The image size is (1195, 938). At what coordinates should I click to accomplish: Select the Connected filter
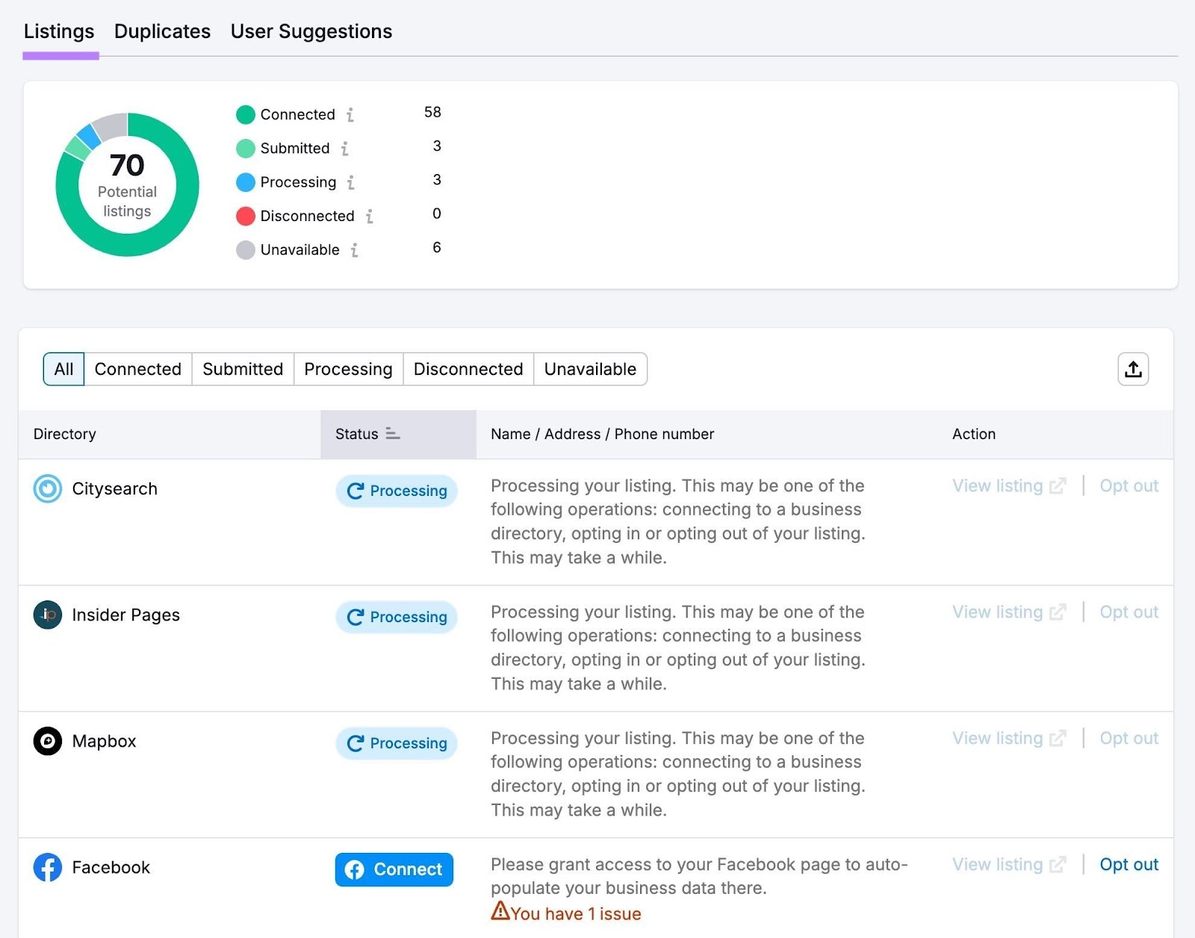tap(137, 369)
